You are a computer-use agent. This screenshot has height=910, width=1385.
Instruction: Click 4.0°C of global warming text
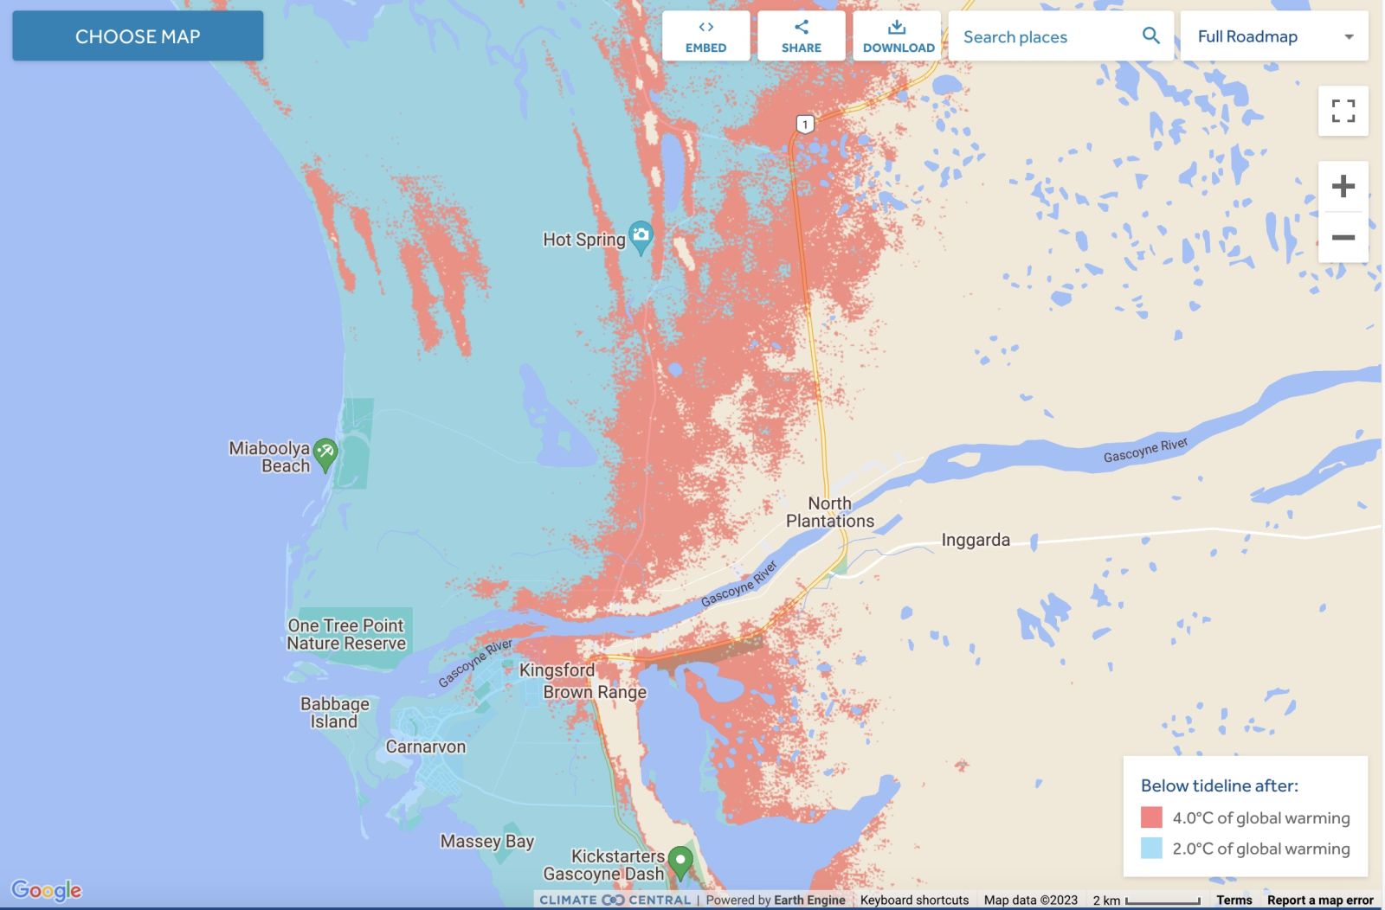pyautogui.click(x=1261, y=817)
